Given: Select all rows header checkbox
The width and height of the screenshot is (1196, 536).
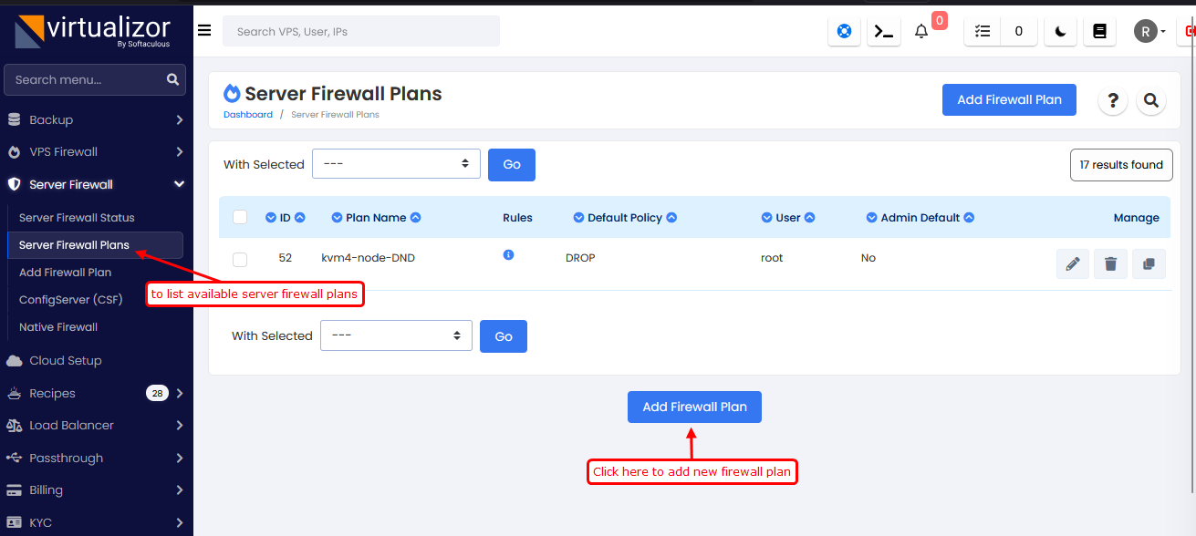Looking at the screenshot, I should (240, 217).
